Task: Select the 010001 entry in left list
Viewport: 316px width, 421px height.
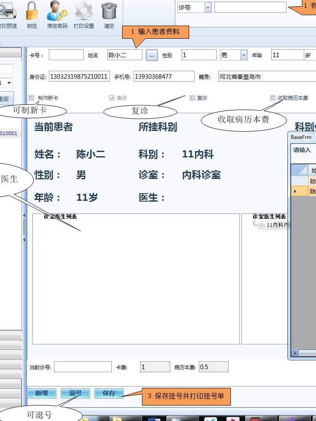Action: tap(10, 133)
